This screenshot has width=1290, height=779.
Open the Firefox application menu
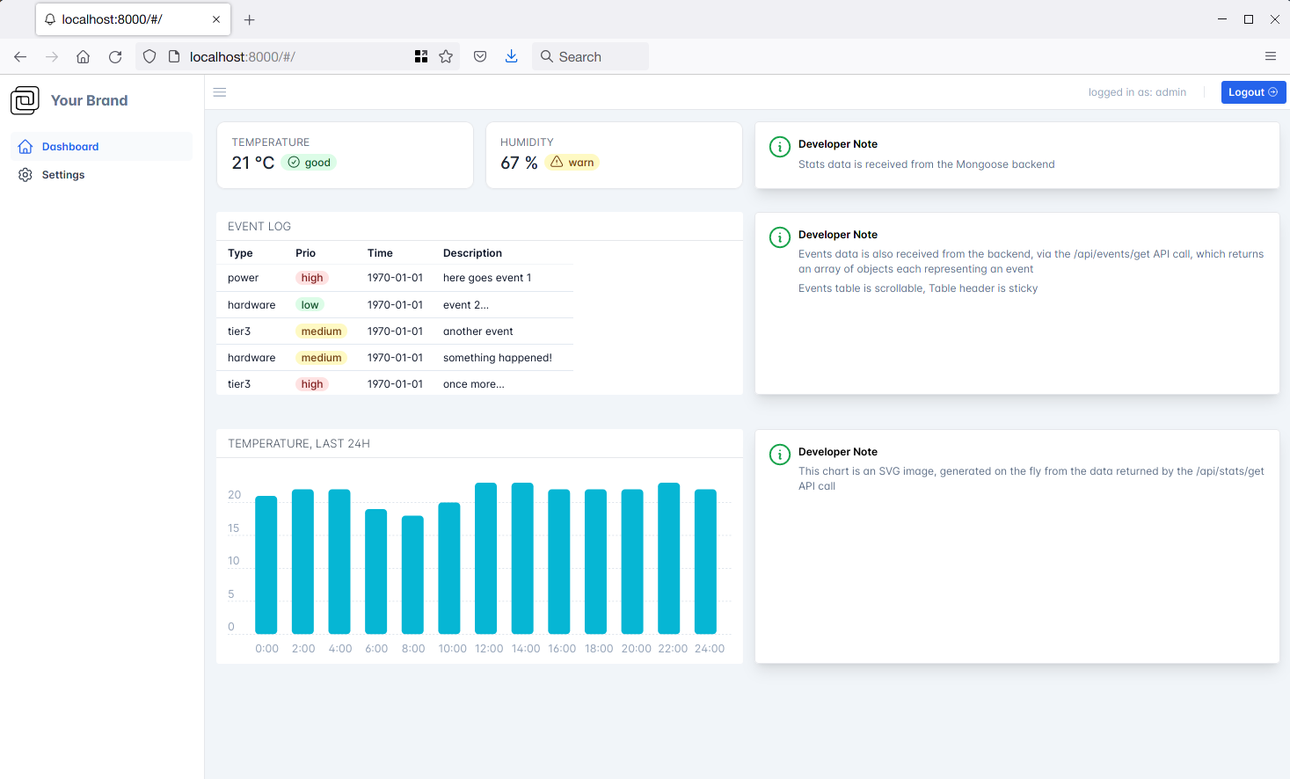click(1270, 57)
